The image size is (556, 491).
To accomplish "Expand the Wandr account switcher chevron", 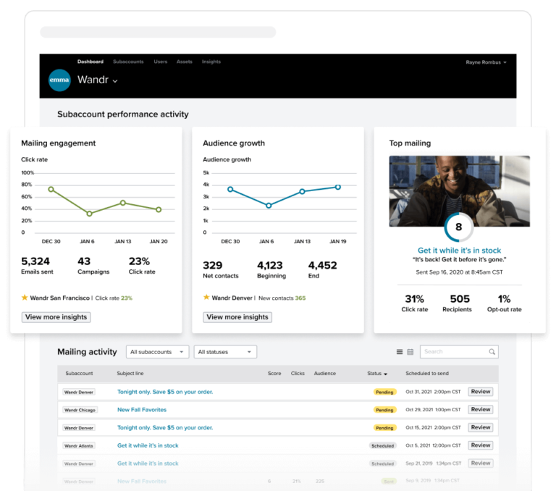I will [115, 81].
